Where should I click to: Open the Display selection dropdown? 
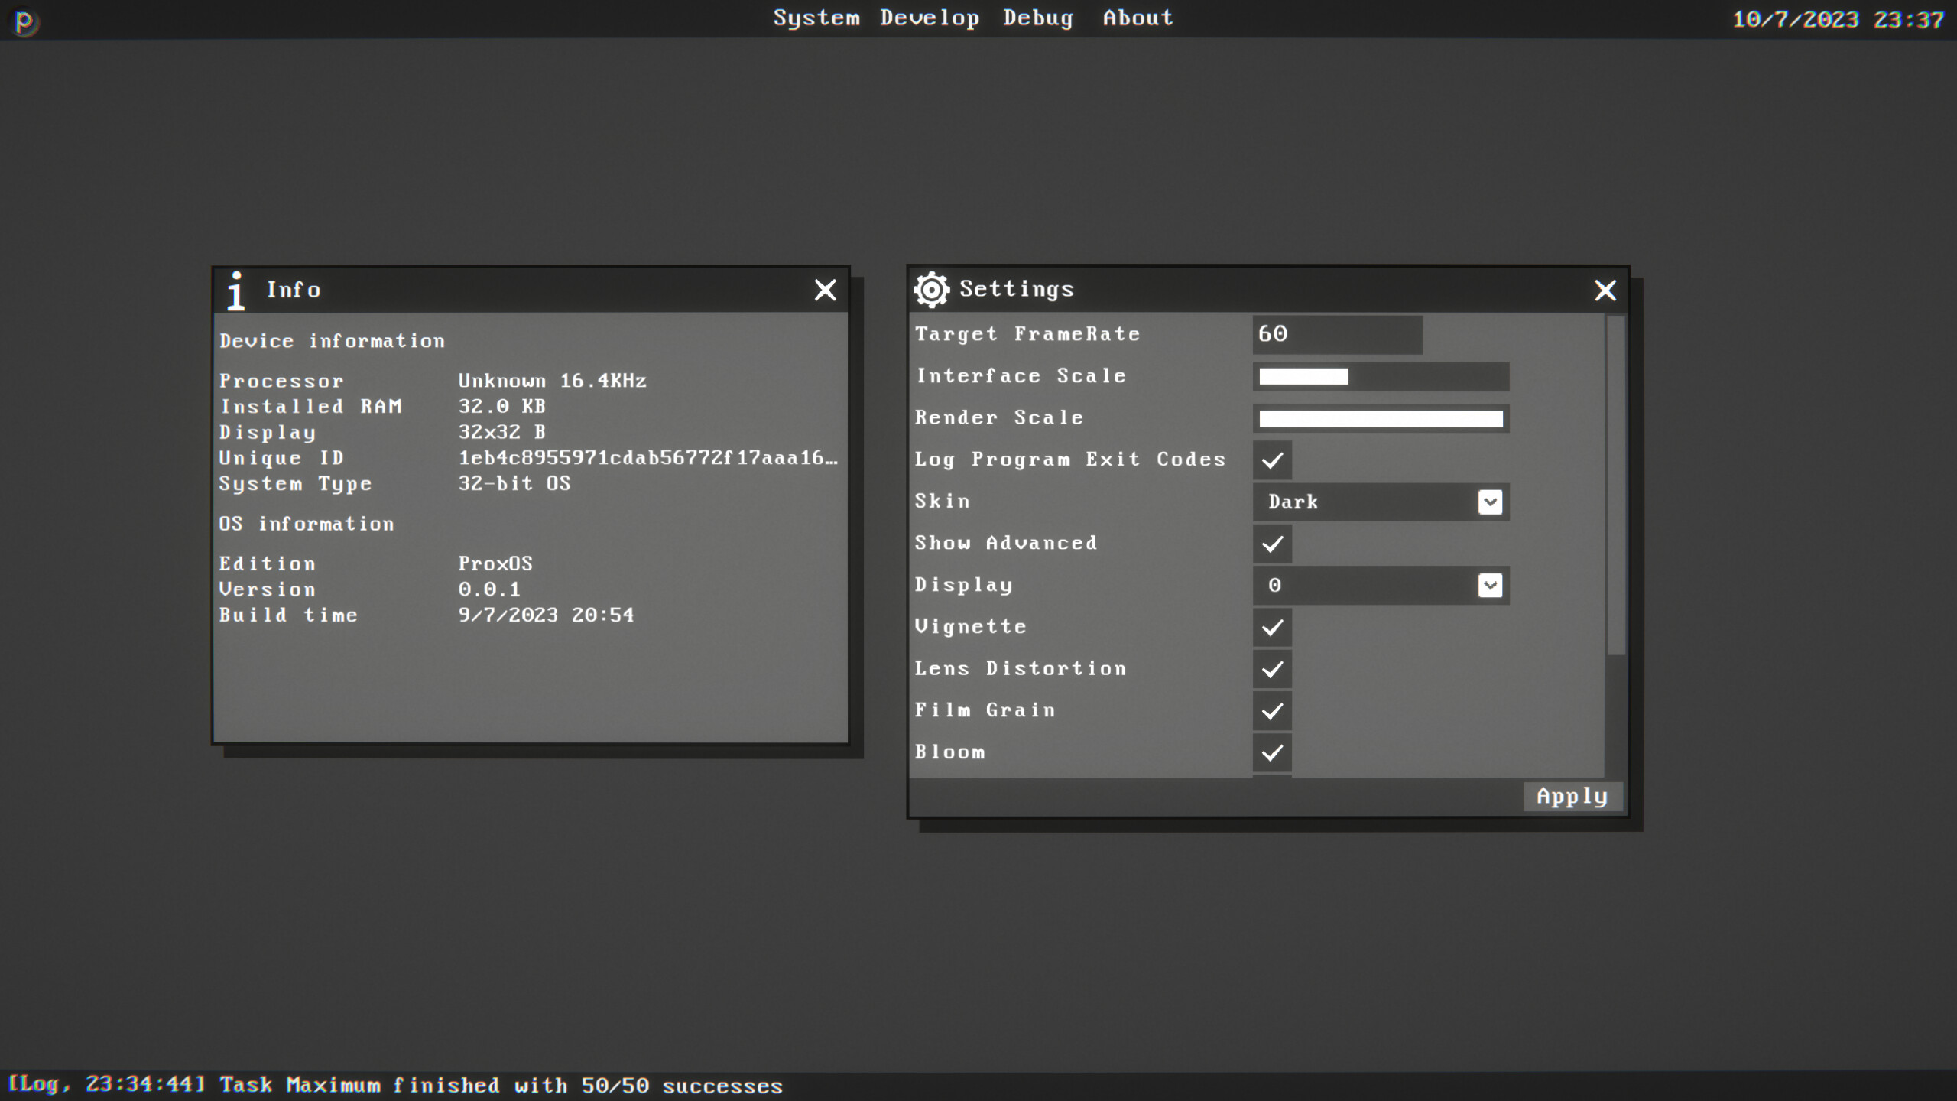(x=1381, y=585)
